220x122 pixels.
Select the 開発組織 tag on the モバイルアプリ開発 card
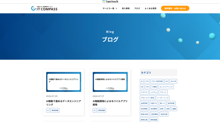pyautogui.click(x=101, y=110)
